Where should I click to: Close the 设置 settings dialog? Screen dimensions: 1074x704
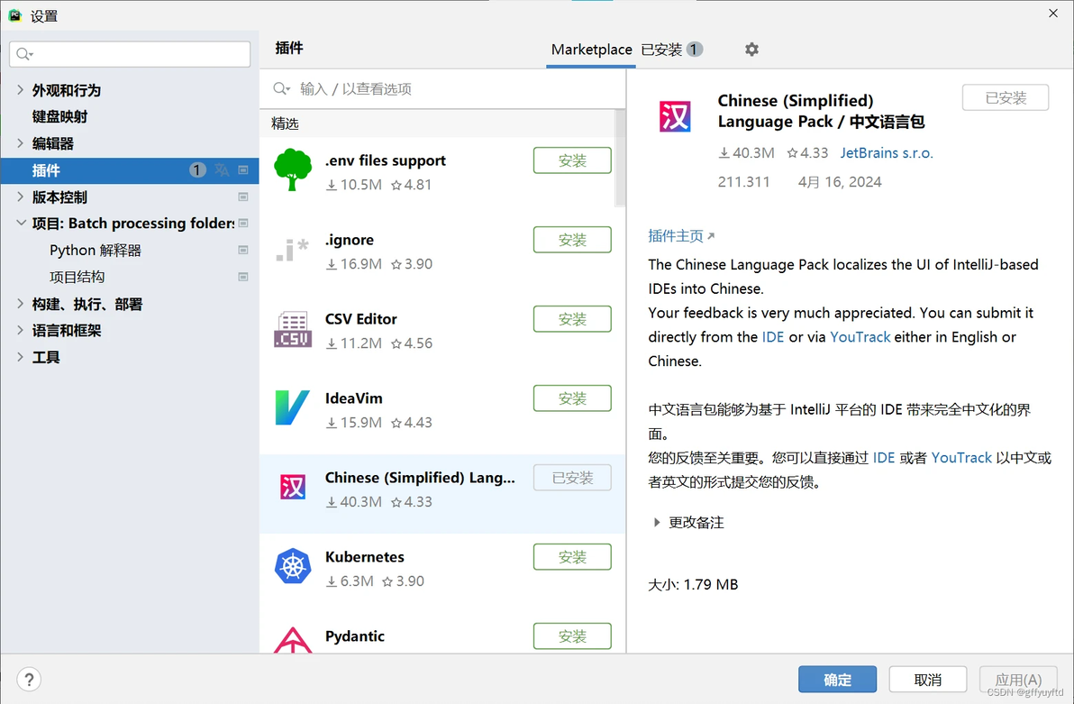(x=1052, y=13)
